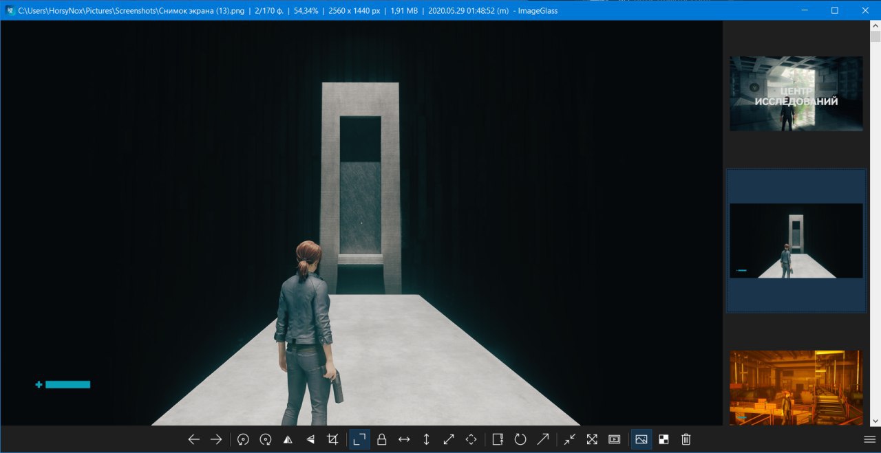Click the thumbnail panel scrollbar handle
The width and height of the screenshot is (881, 453).
875,36
